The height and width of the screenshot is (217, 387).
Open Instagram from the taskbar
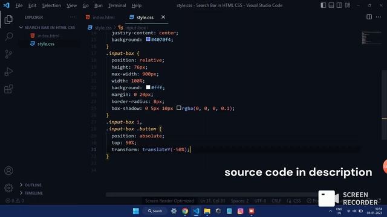241,211
